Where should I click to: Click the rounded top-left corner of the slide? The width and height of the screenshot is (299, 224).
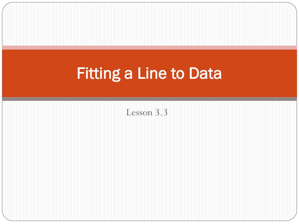[6, 6]
